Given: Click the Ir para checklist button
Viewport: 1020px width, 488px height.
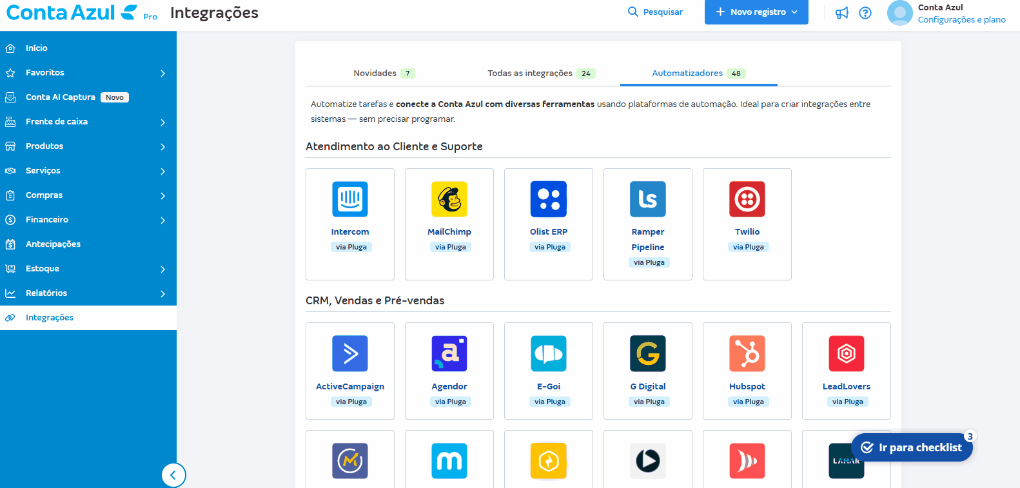Looking at the screenshot, I should 912,447.
